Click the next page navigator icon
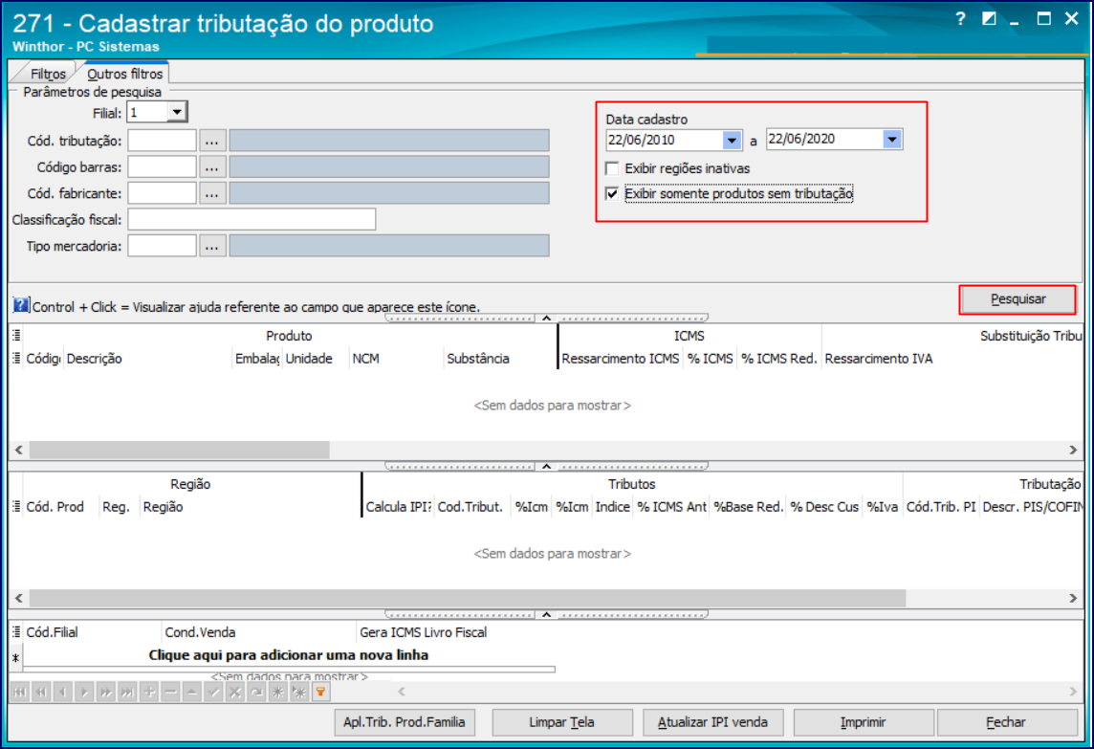The width and height of the screenshot is (1094, 749). [106, 693]
